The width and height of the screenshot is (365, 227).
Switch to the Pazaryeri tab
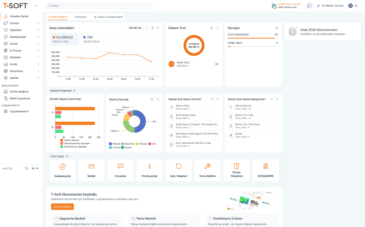tap(81, 17)
